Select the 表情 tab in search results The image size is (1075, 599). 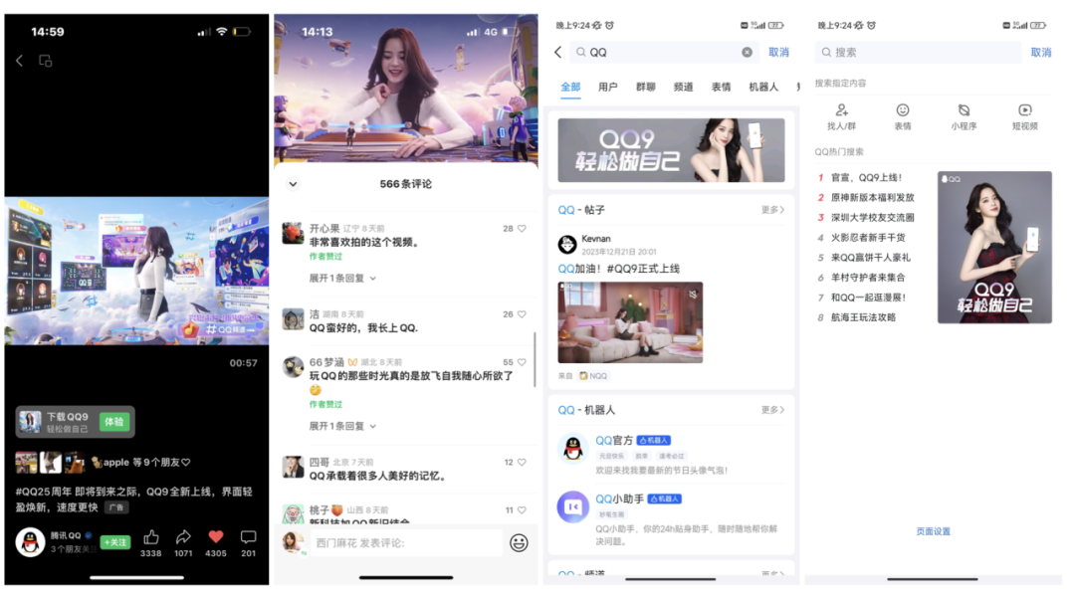(721, 87)
